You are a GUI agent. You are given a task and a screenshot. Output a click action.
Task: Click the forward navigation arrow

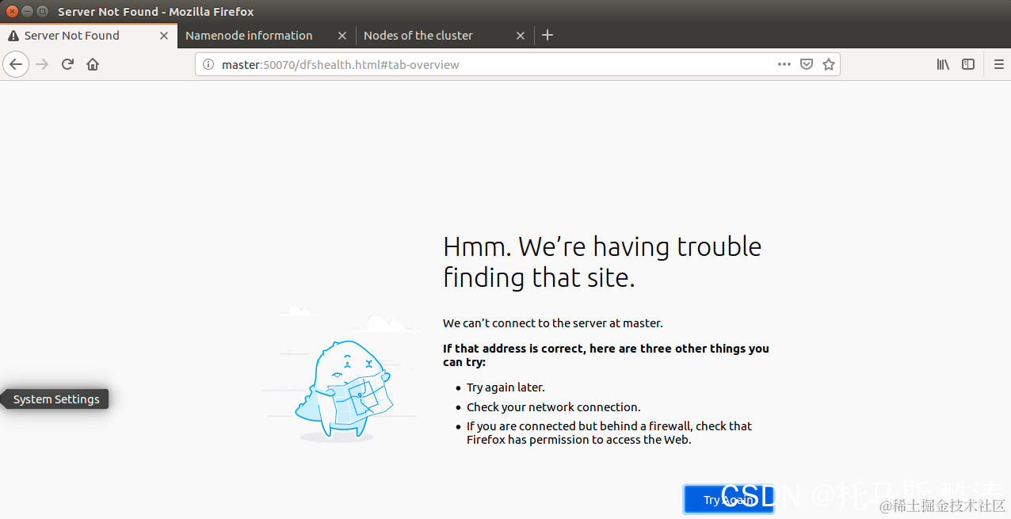coord(43,64)
